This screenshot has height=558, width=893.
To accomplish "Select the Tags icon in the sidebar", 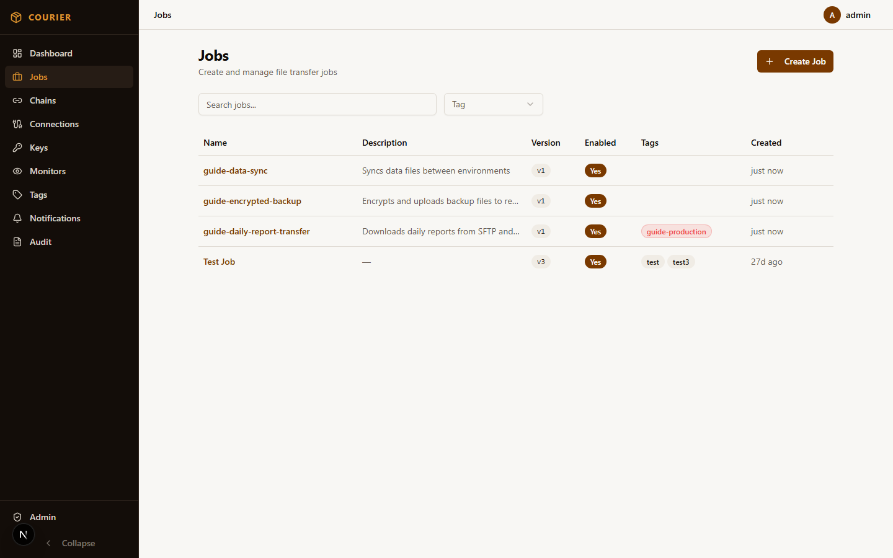I will (17, 195).
